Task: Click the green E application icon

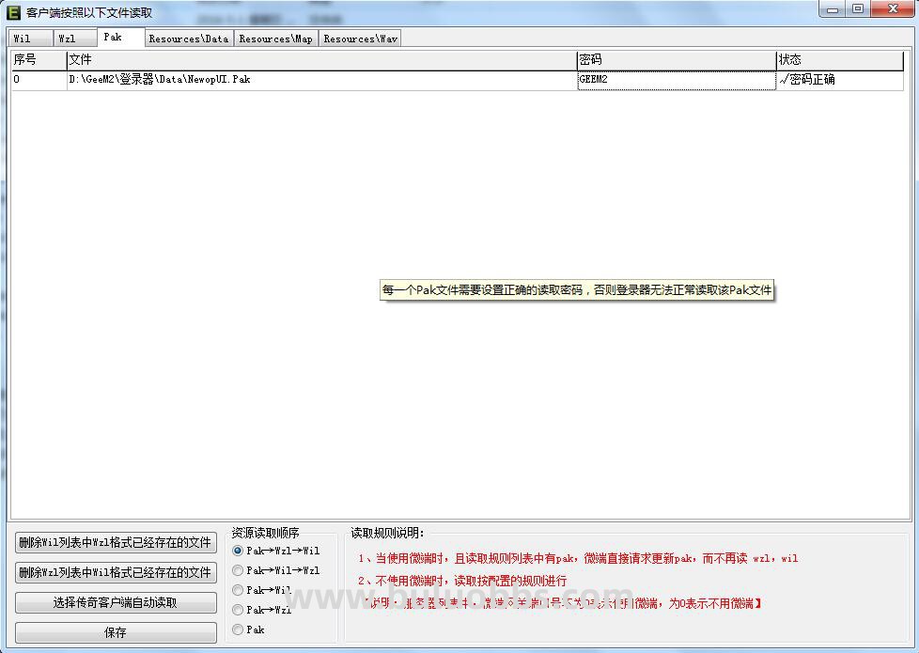Action: (13, 11)
